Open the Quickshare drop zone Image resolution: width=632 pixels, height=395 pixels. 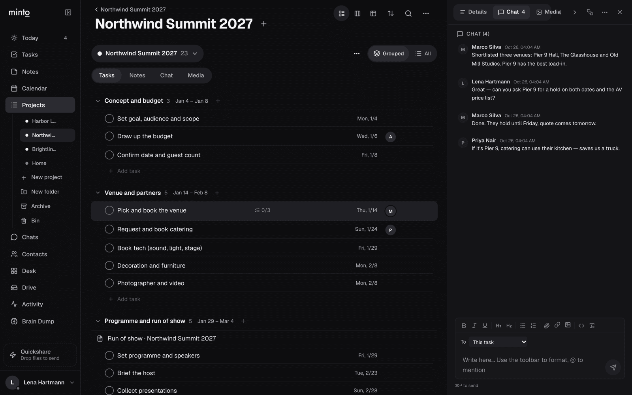coord(40,355)
